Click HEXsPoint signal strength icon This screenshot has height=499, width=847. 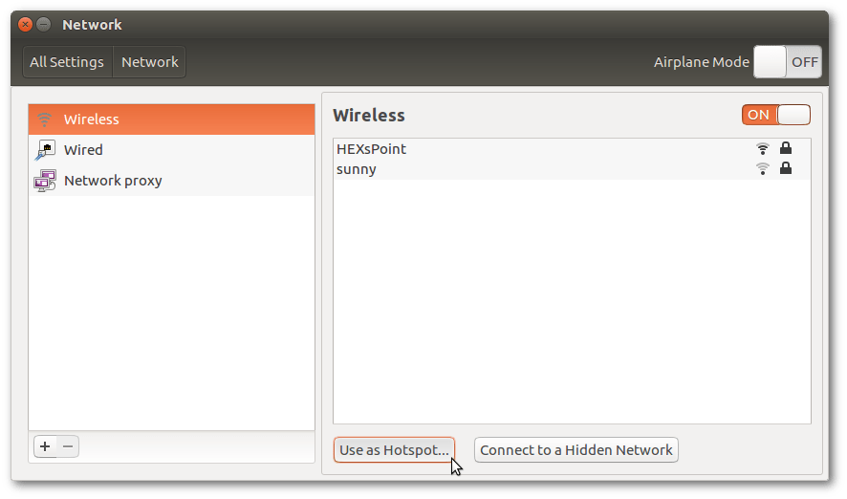pyautogui.click(x=762, y=148)
